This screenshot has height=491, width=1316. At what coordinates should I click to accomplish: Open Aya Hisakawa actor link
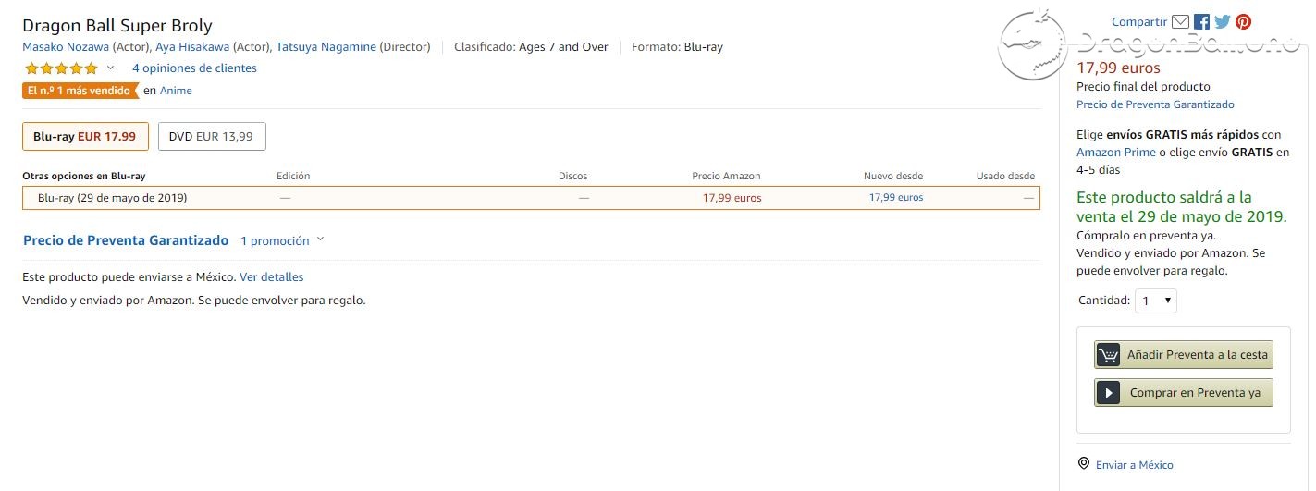192,46
